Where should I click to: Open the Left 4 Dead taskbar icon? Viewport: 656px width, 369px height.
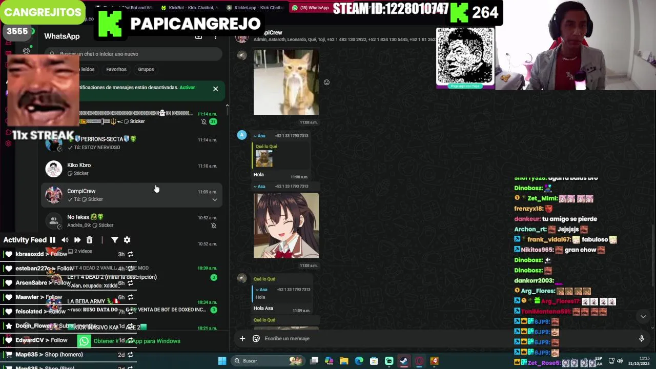[x=434, y=361]
